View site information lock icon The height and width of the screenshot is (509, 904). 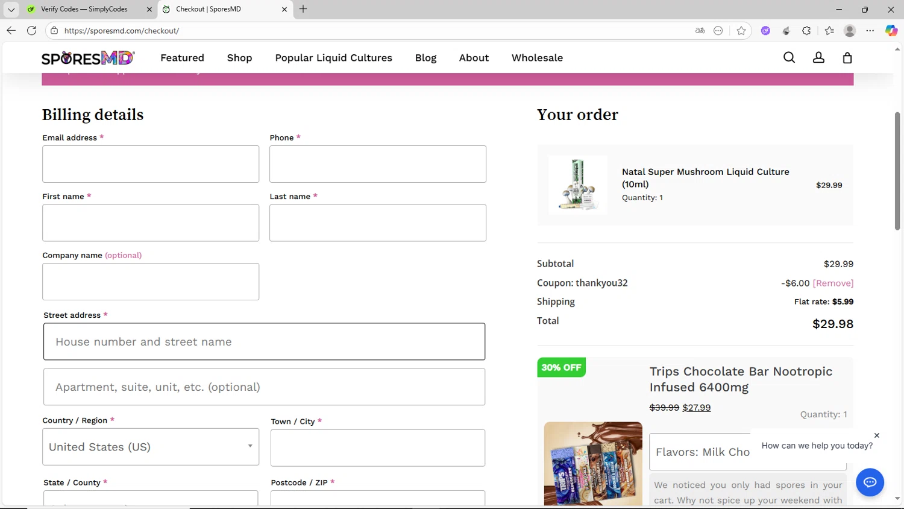(54, 31)
